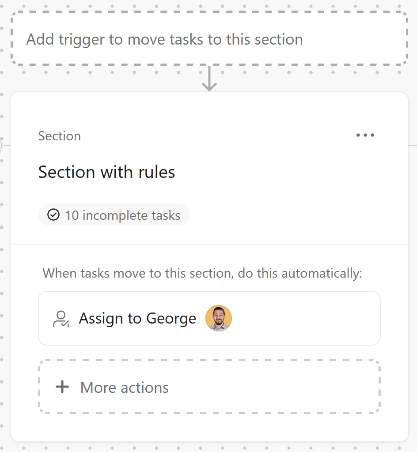Click empty space right of George's avatar
This screenshot has width=417, height=452.
[x=305, y=319]
